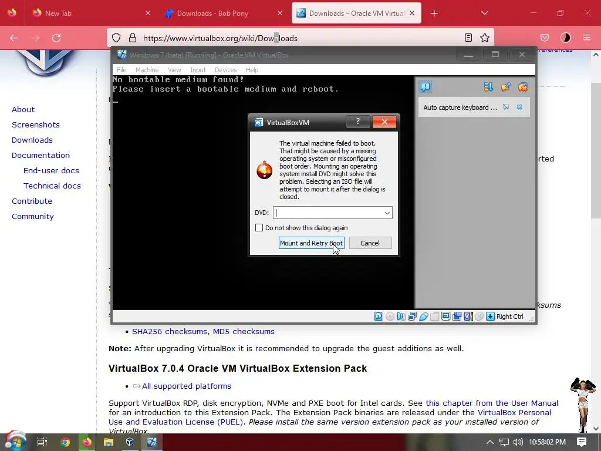Click the Cancel button in the dialog
601x451 pixels.
[370, 243]
